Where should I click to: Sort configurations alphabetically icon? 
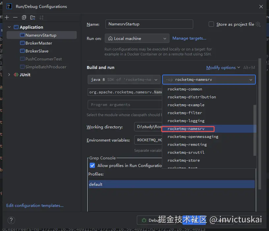tap(41, 17)
